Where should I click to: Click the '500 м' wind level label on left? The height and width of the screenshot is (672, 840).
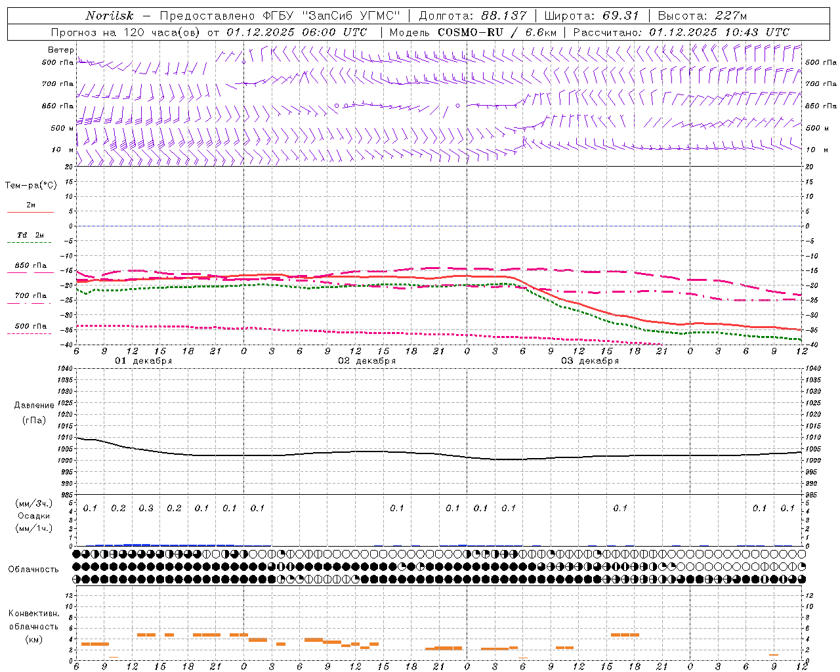(62, 128)
